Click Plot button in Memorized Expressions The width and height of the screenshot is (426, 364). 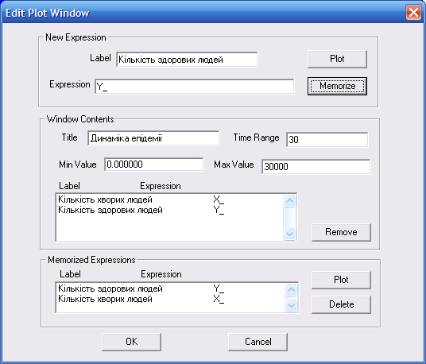[x=341, y=280]
